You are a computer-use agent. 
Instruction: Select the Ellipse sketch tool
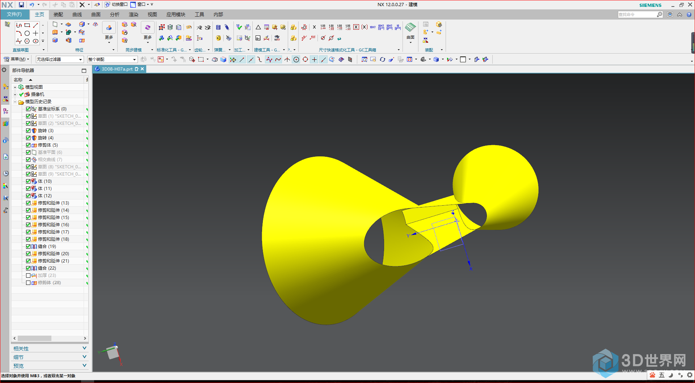(x=35, y=41)
